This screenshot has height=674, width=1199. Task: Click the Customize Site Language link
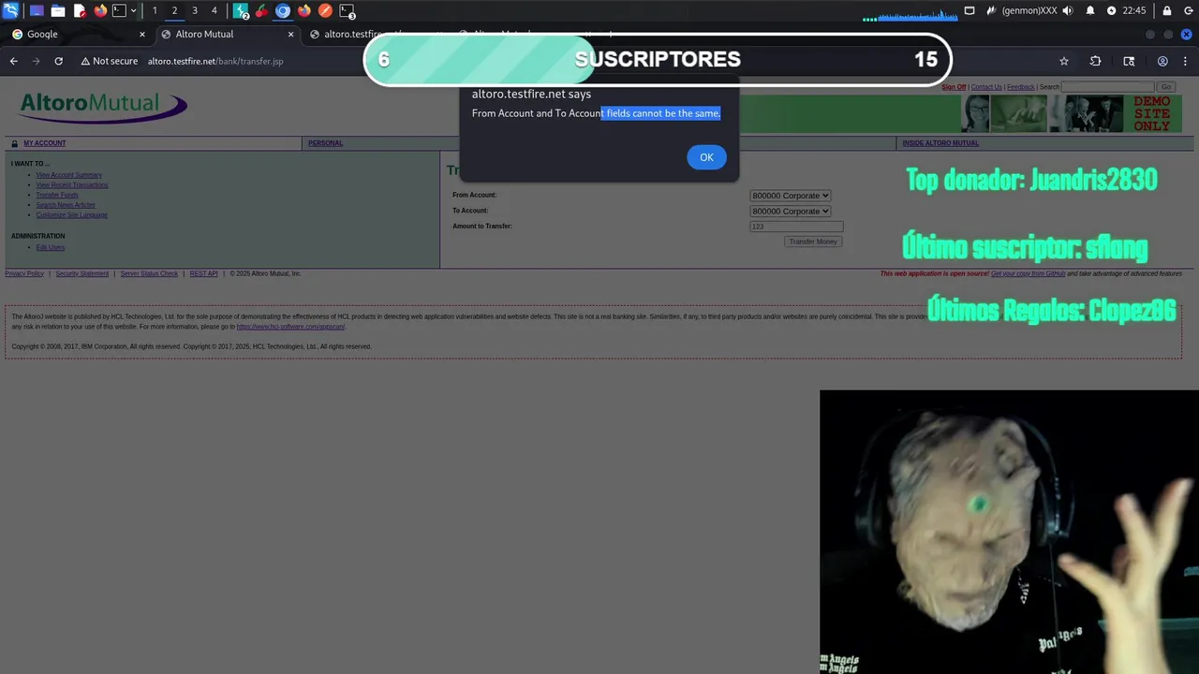click(x=72, y=215)
